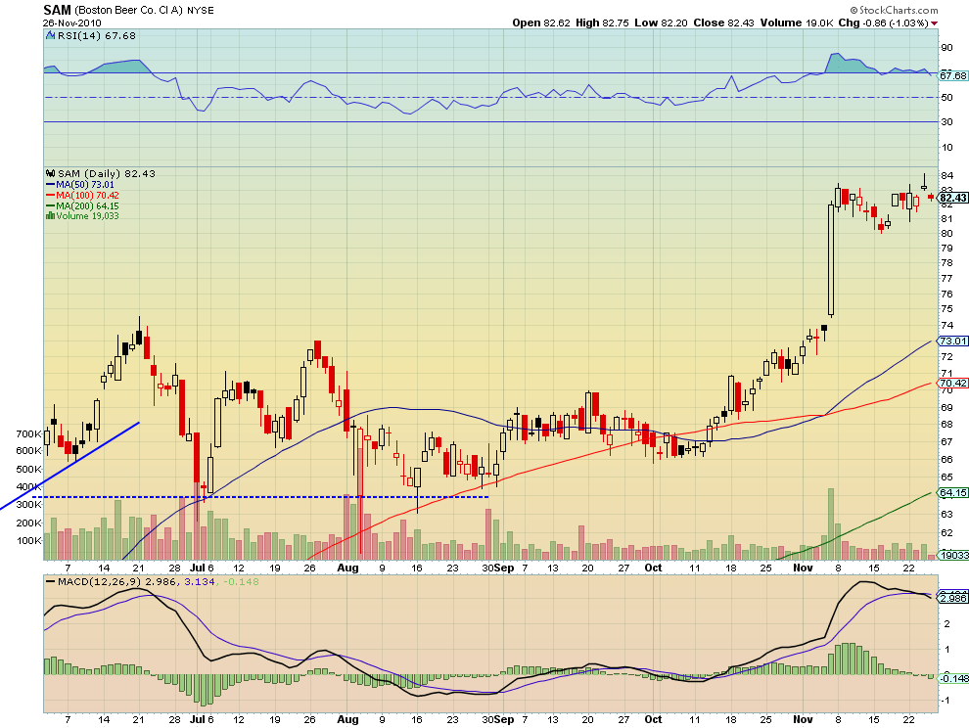
Task: Click the 'MA(200) 64.15' legend label
Action: [x=88, y=205]
